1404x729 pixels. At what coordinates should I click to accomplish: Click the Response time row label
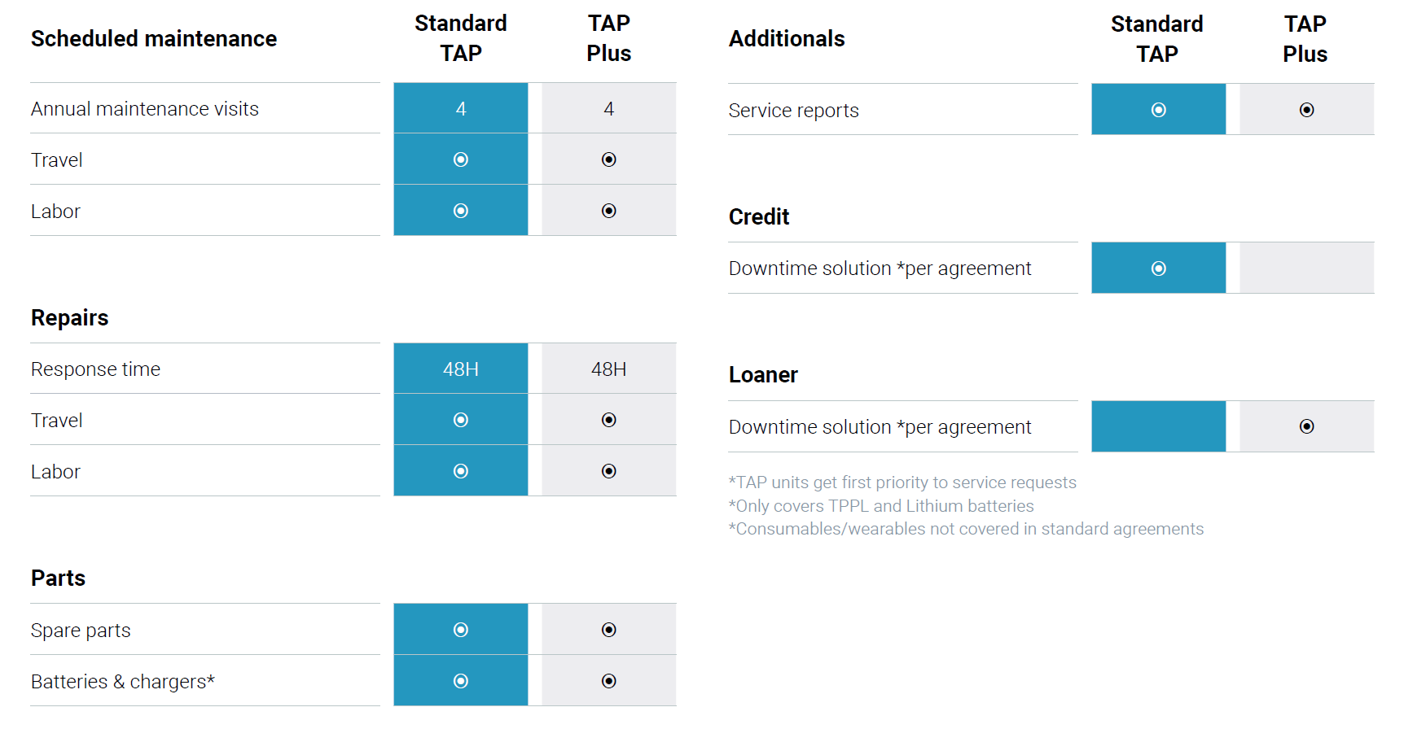[95, 369]
